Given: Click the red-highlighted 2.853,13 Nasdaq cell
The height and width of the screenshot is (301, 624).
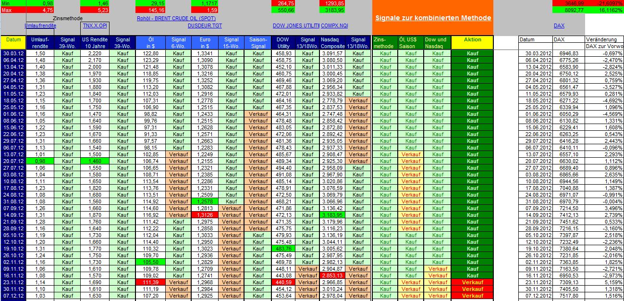Looking at the screenshot, I should [x=333, y=276].
